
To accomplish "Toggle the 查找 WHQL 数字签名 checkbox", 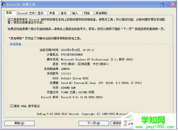I will point(12,106).
